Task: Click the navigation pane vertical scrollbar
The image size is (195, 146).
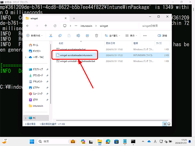Action: (x=51, y=74)
